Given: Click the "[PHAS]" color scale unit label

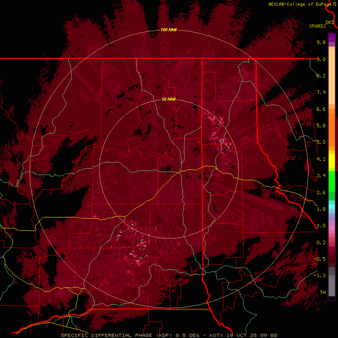Looking at the screenshot, I should [x=317, y=26].
